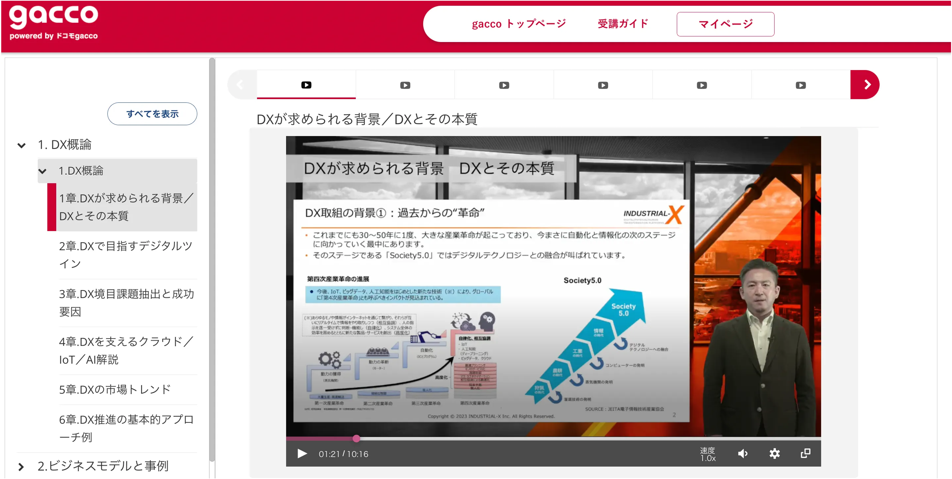Change playback speed 1.0x
This screenshot has height=479, width=952.
[707, 454]
